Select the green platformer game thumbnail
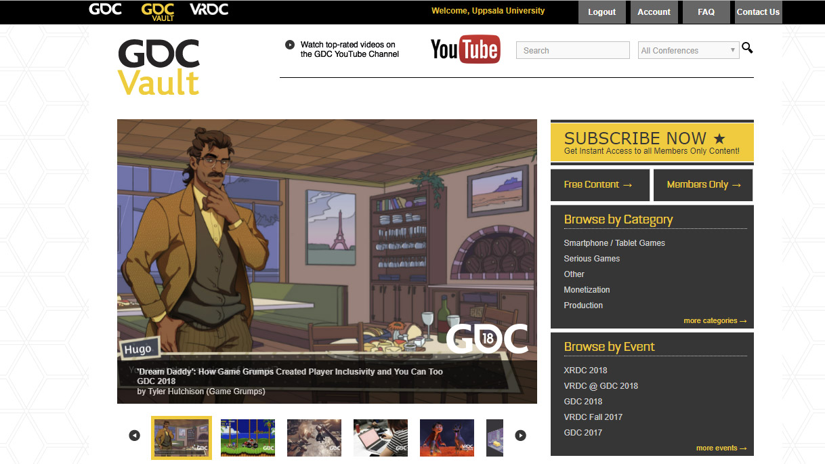 coord(248,438)
